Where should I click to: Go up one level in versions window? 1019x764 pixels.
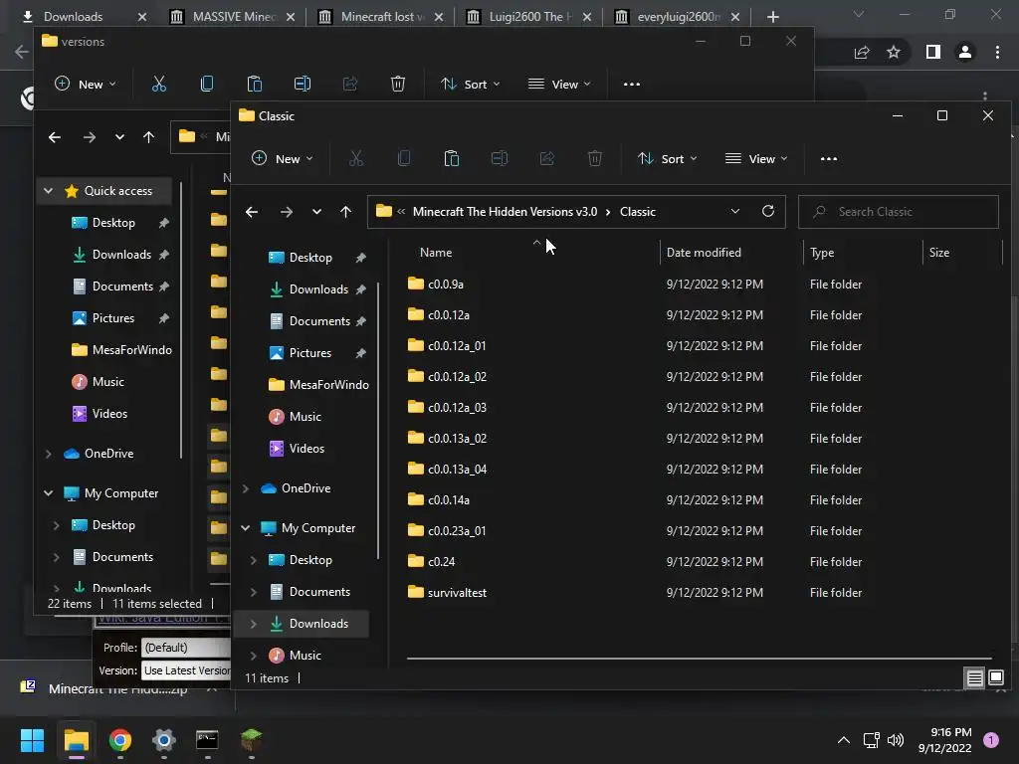pyautogui.click(x=149, y=137)
